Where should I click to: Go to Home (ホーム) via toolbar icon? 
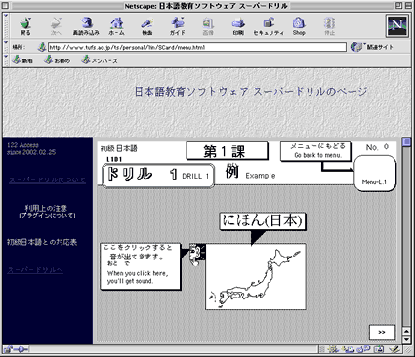pos(116,26)
